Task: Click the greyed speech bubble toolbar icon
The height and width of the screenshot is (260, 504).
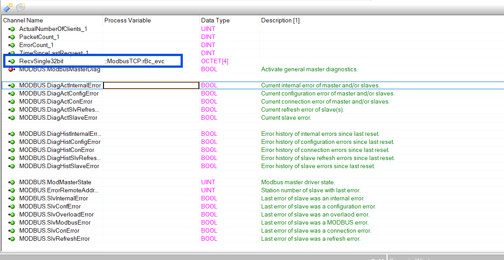Action: [x=21, y=7]
